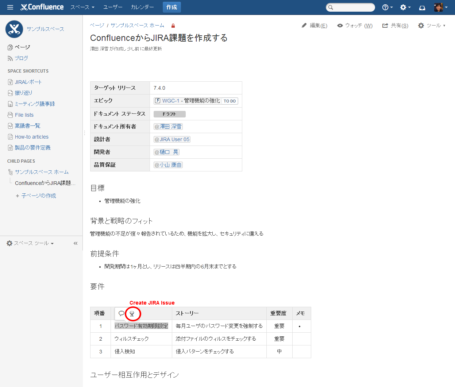Click sidebar resize handle dots
The height and width of the screenshot is (387, 455).
point(84,133)
